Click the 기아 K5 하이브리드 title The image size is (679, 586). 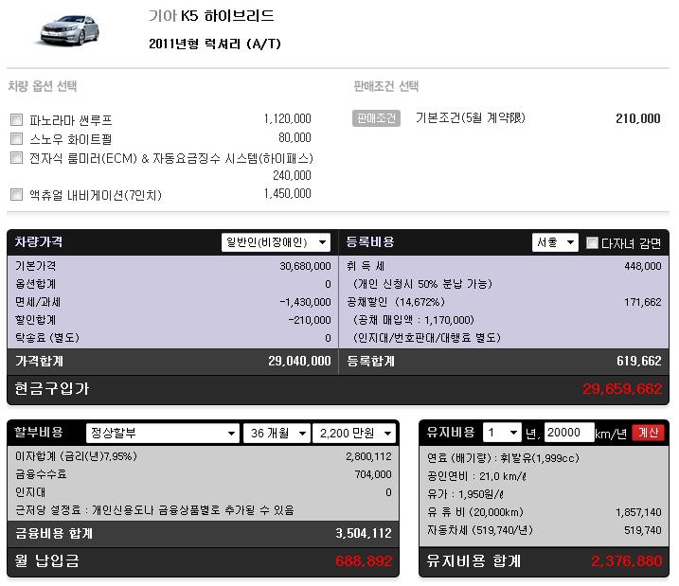click(x=211, y=16)
